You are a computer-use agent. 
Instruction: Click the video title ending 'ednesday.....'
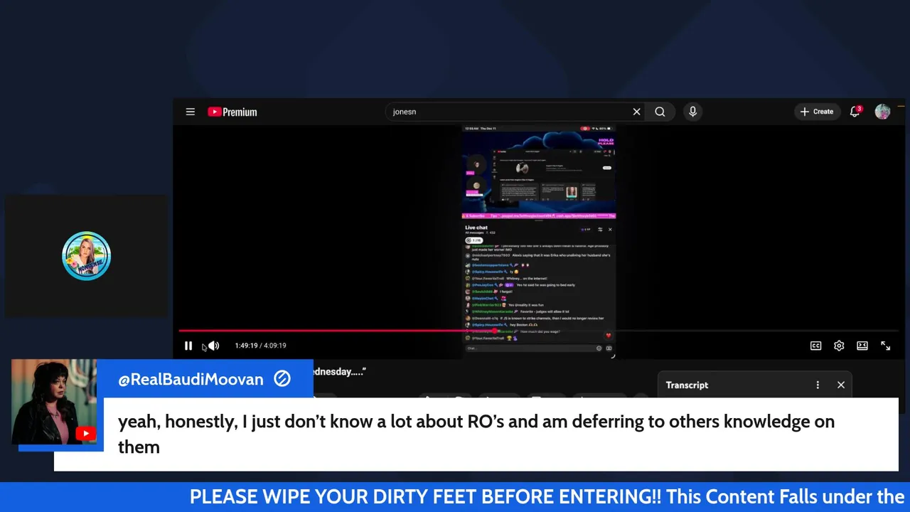click(x=340, y=372)
